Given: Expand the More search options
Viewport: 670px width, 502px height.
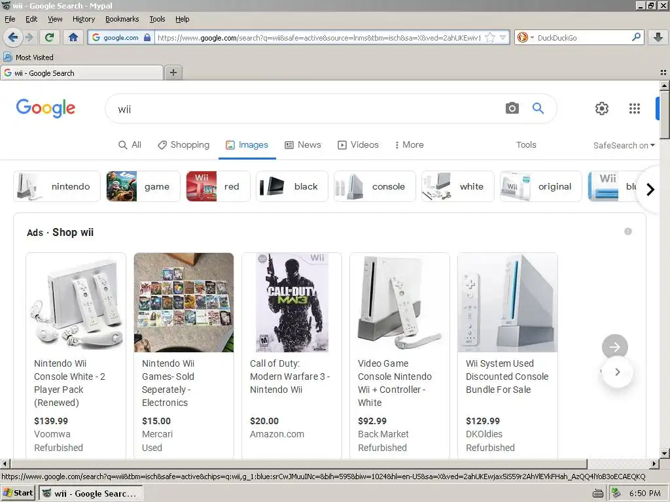Looking at the screenshot, I should tap(410, 144).
